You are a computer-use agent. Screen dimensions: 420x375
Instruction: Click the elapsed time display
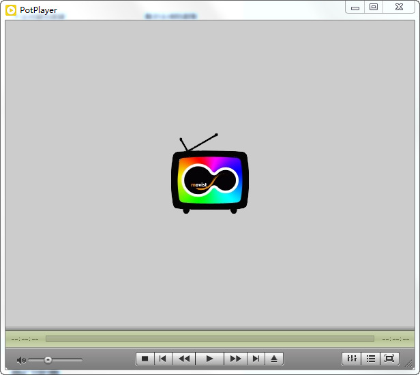(25, 339)
